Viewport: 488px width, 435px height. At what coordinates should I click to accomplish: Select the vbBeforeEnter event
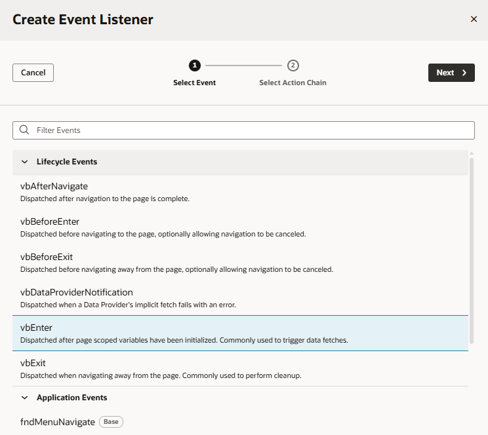[240, 227]
